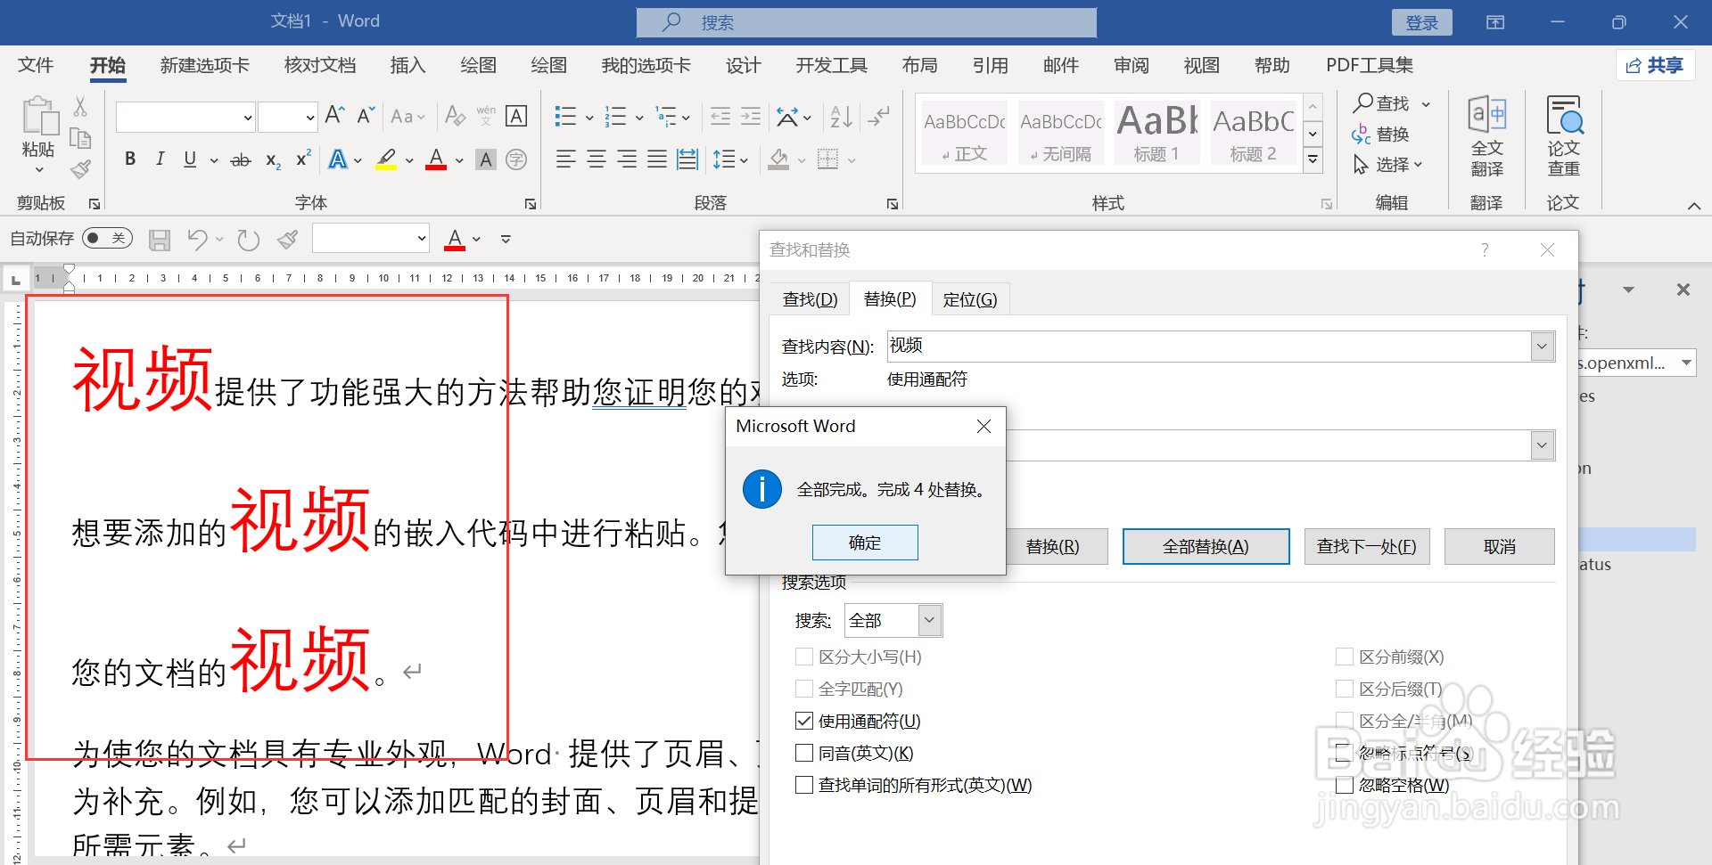Increase font size with grow font icon
The image size is (1712, 865).
click(334, 116)
